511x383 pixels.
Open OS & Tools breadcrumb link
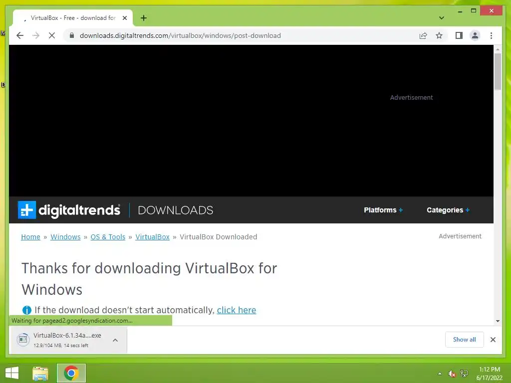point(108,237)
